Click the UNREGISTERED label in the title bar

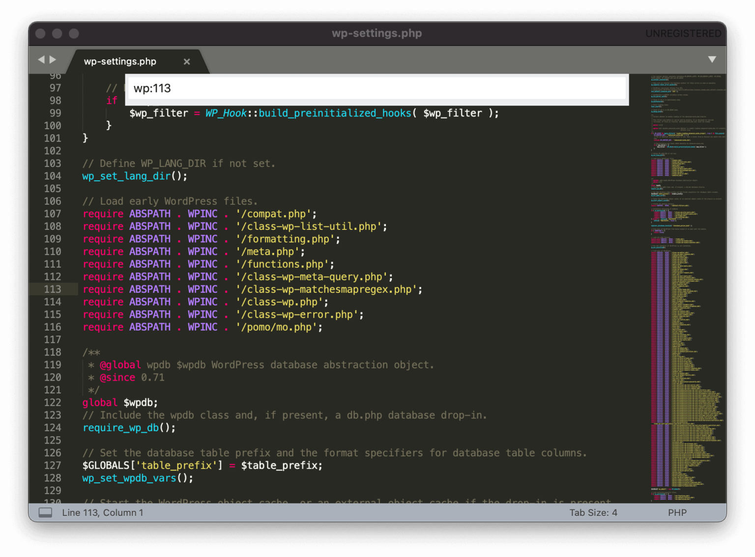tap(683, 33)
